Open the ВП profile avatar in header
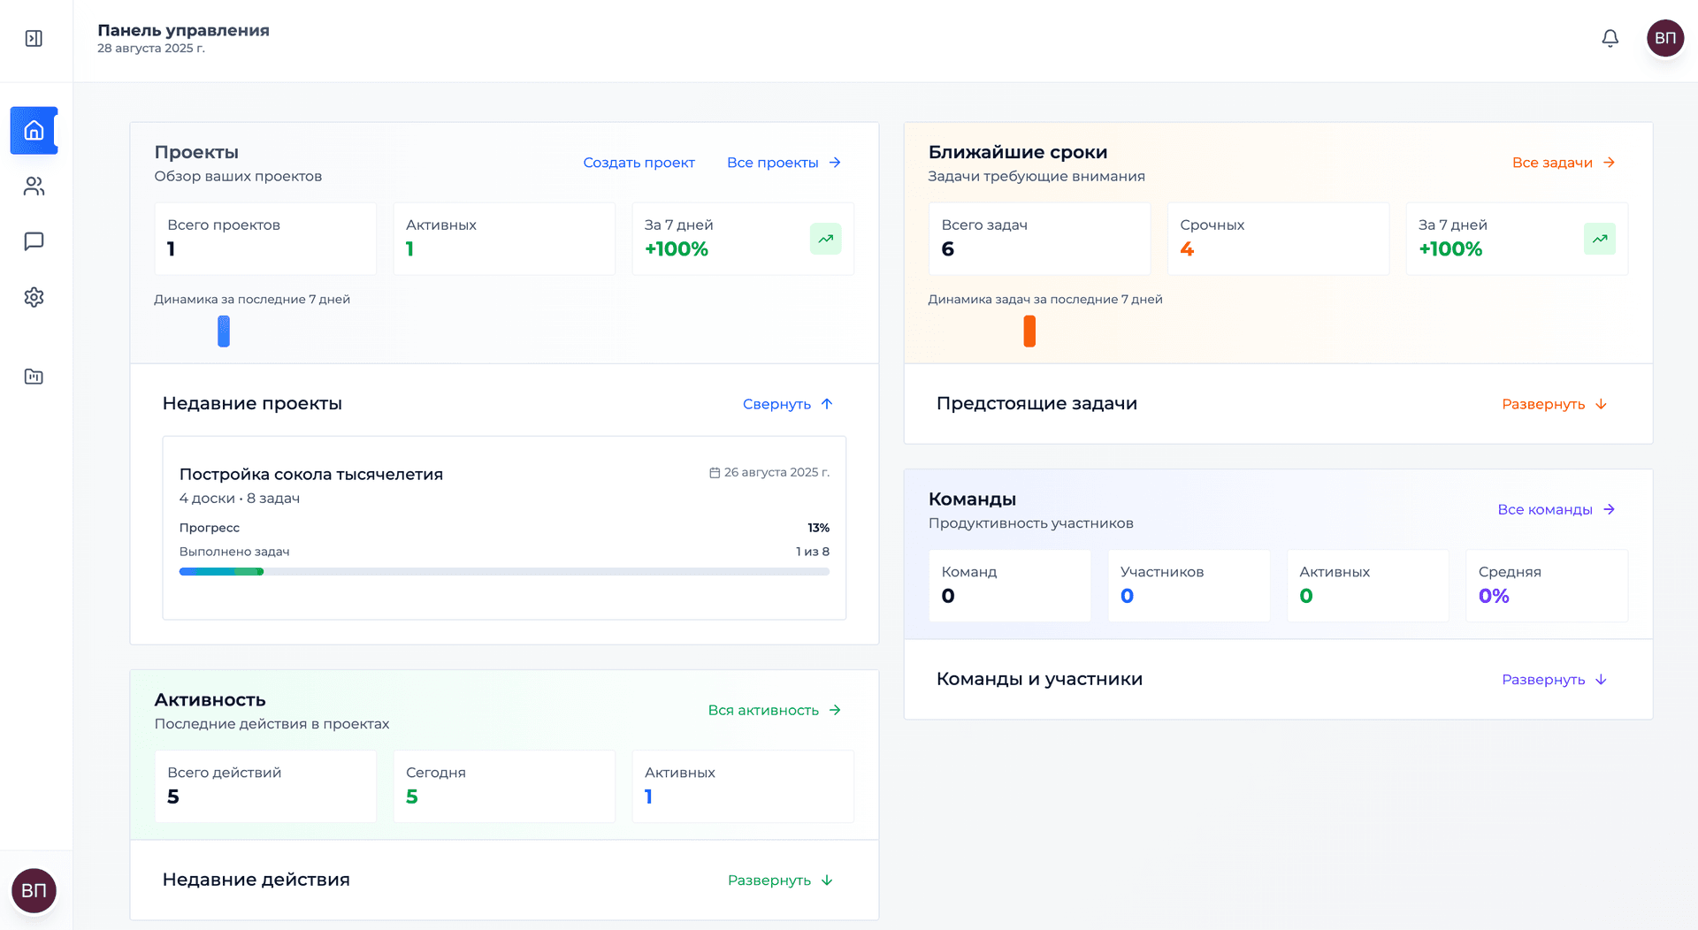The width and height of the screenshot is (1698, 930). pyautogui.click(x=1665, y=38)
